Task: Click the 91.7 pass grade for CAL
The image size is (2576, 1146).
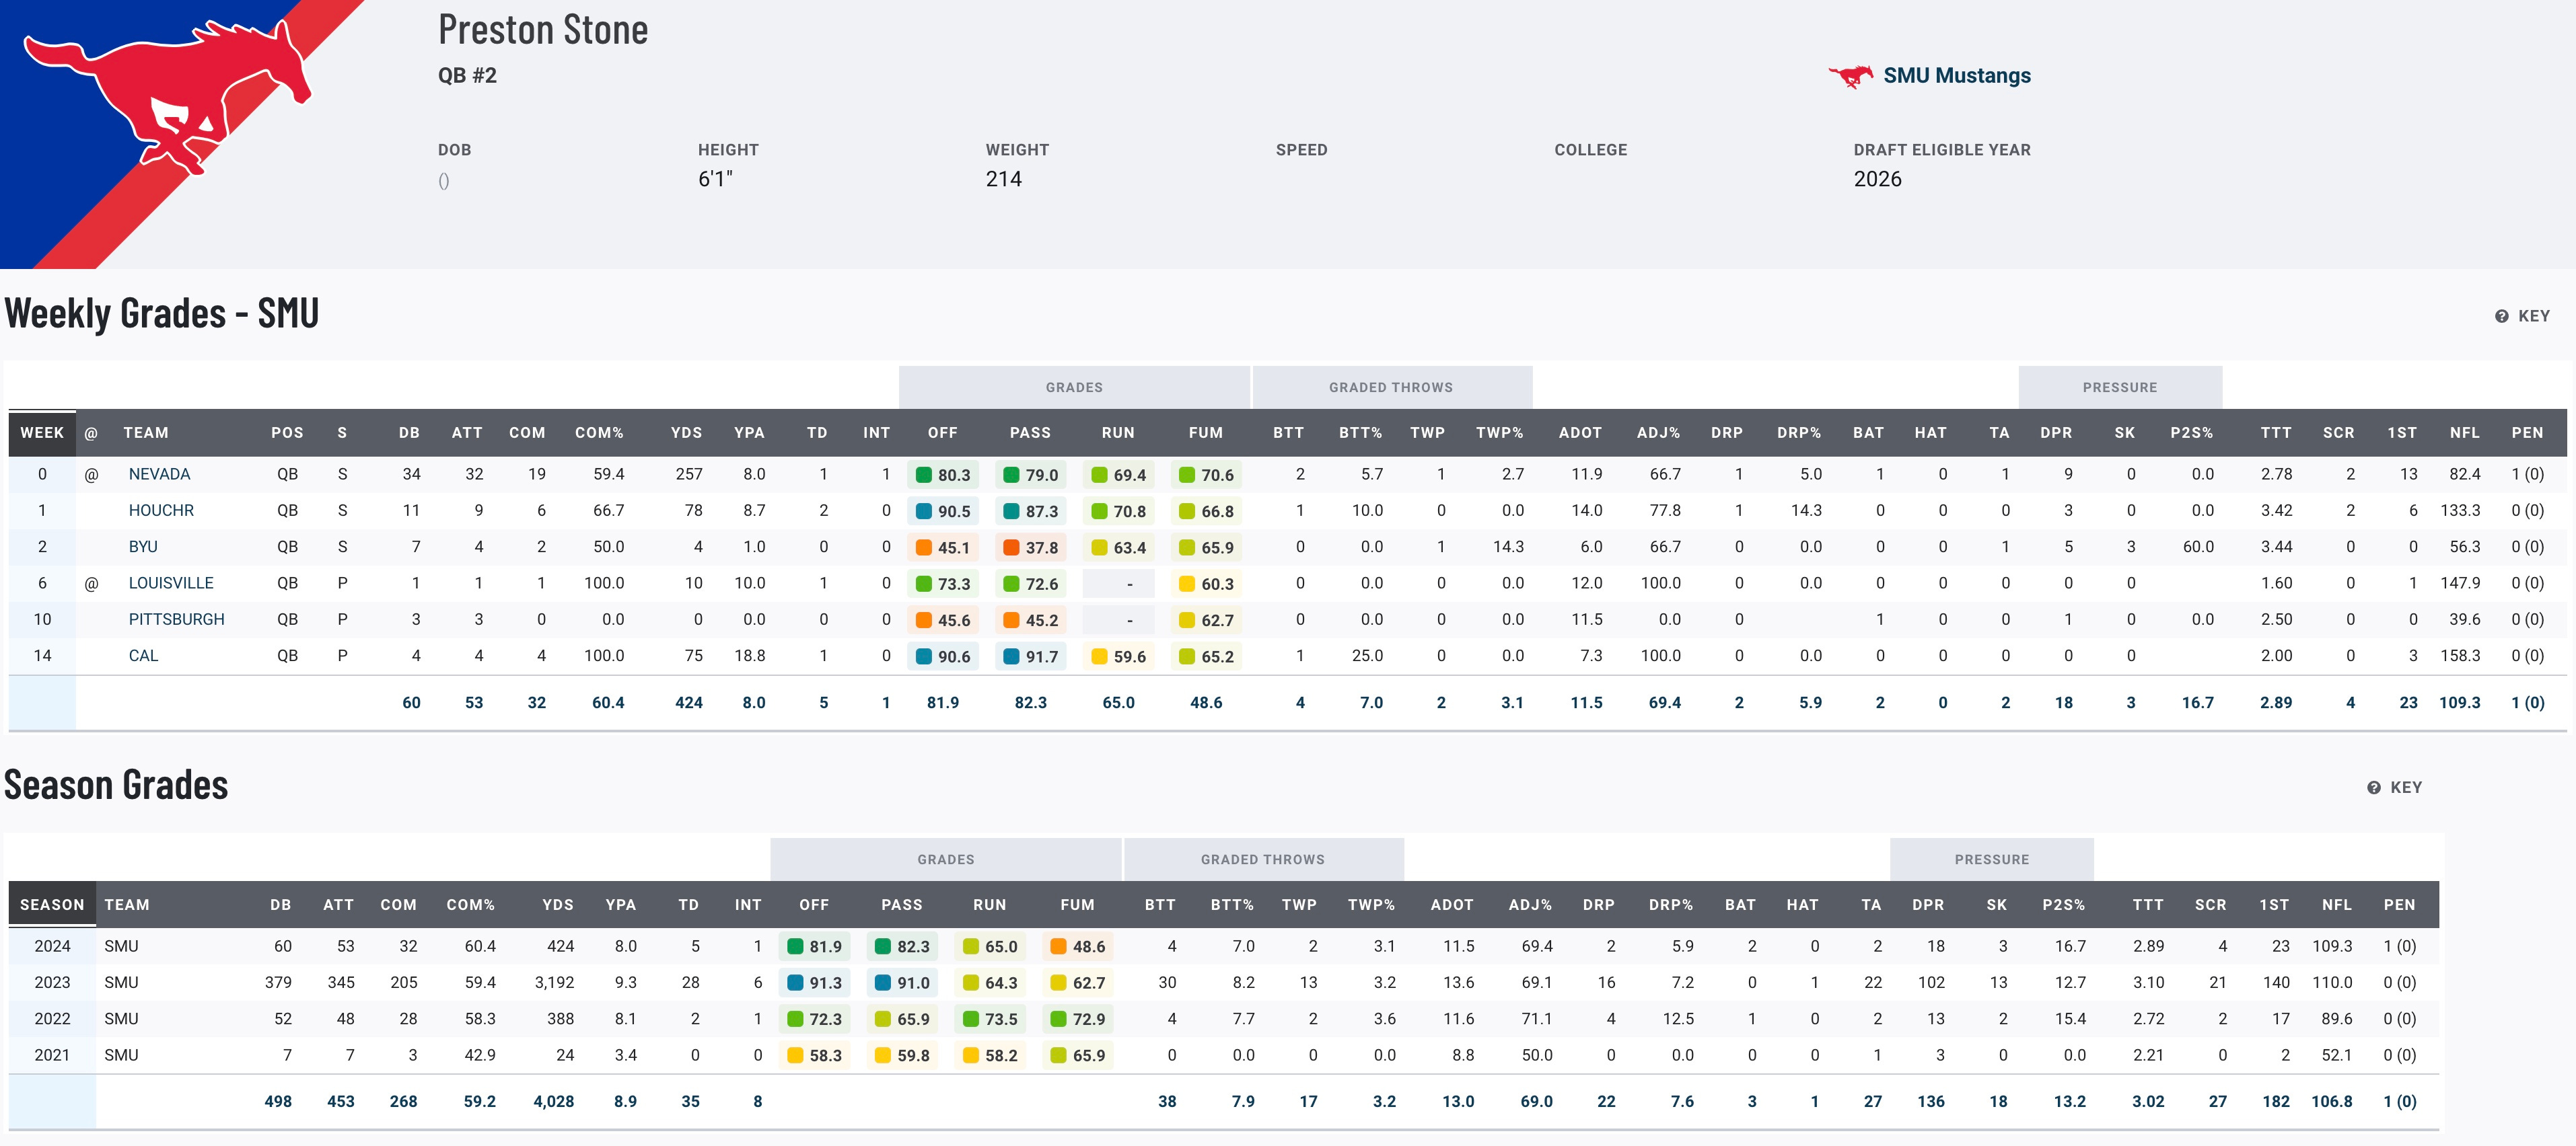Action: 1031,656
